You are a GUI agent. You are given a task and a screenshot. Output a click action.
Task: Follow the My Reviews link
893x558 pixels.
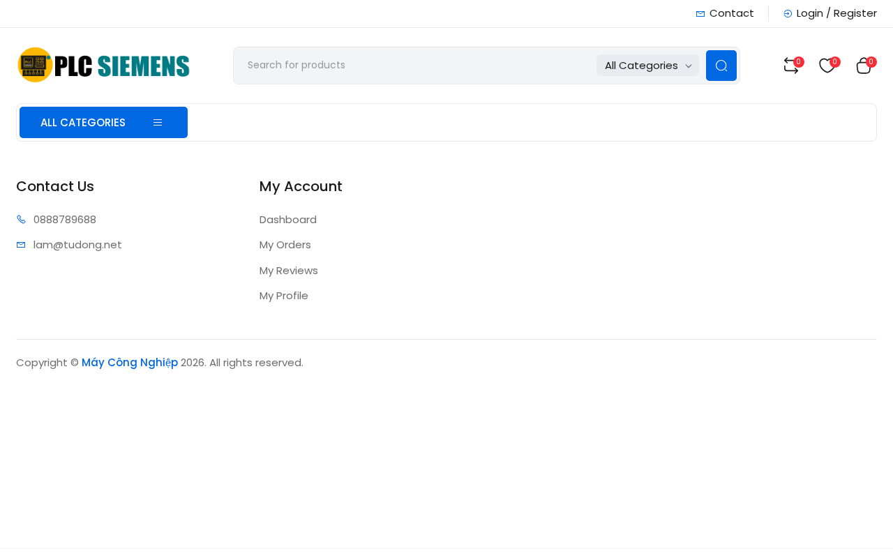pyautogui.click(x=289, y=271)
